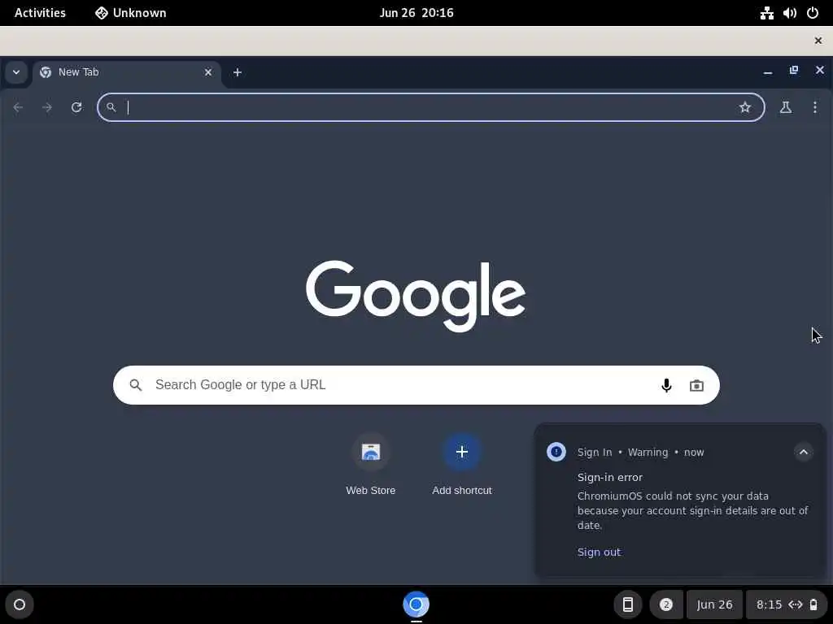Open the Unknown application menu
833x624 pixels.
(x=131, y=13)
